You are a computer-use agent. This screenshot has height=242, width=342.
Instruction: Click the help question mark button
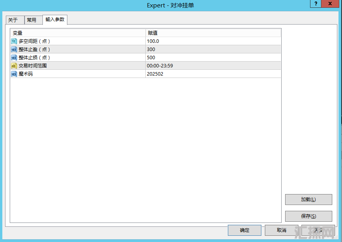(316, 4)
